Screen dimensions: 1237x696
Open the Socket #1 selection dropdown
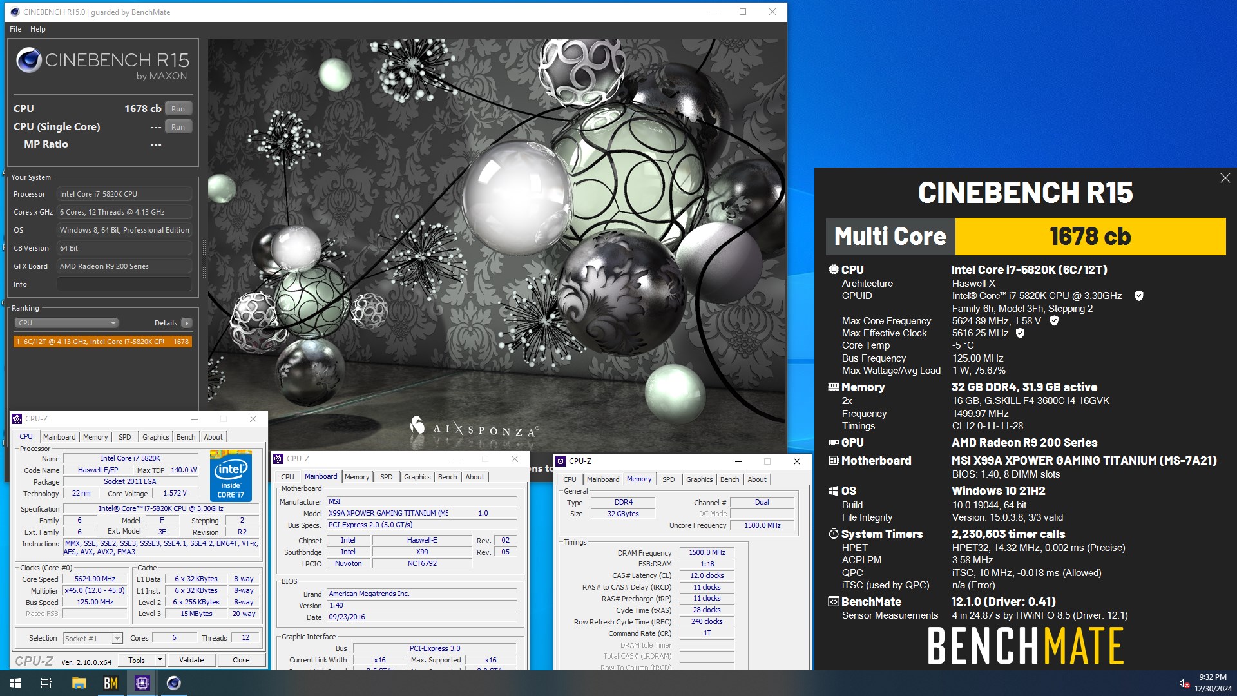pos(93,638)
